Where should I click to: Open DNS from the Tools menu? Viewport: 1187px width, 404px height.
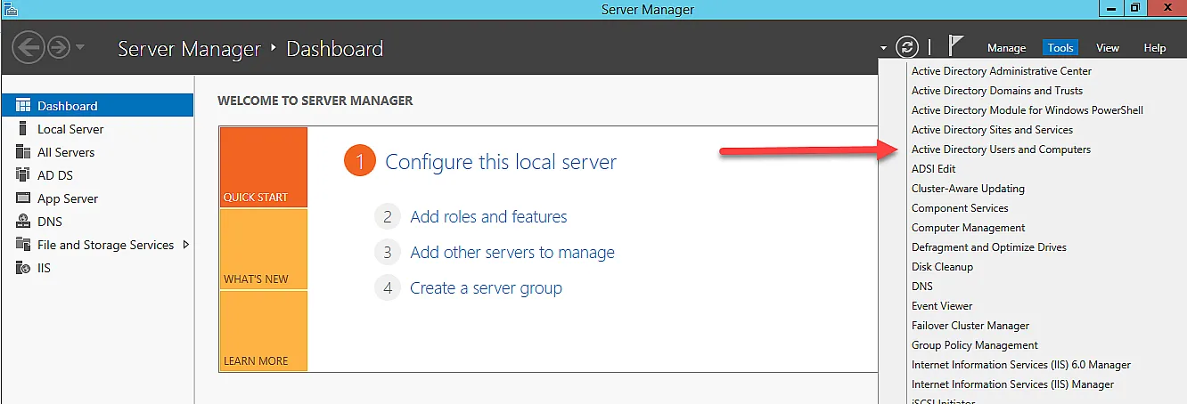click(x=922, y=287)
